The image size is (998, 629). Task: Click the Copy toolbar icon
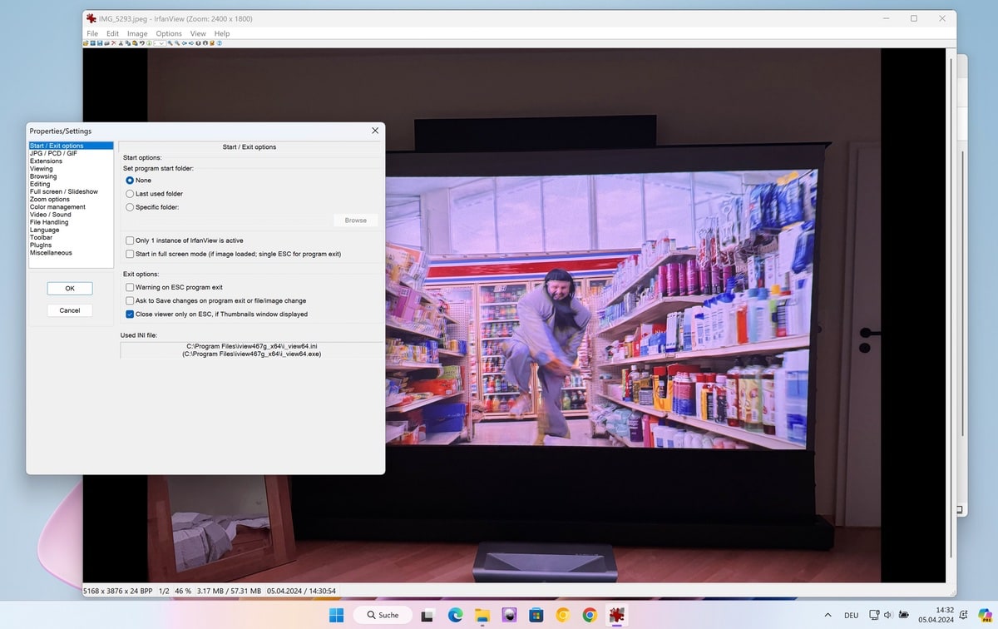click(x=127, y=42)
